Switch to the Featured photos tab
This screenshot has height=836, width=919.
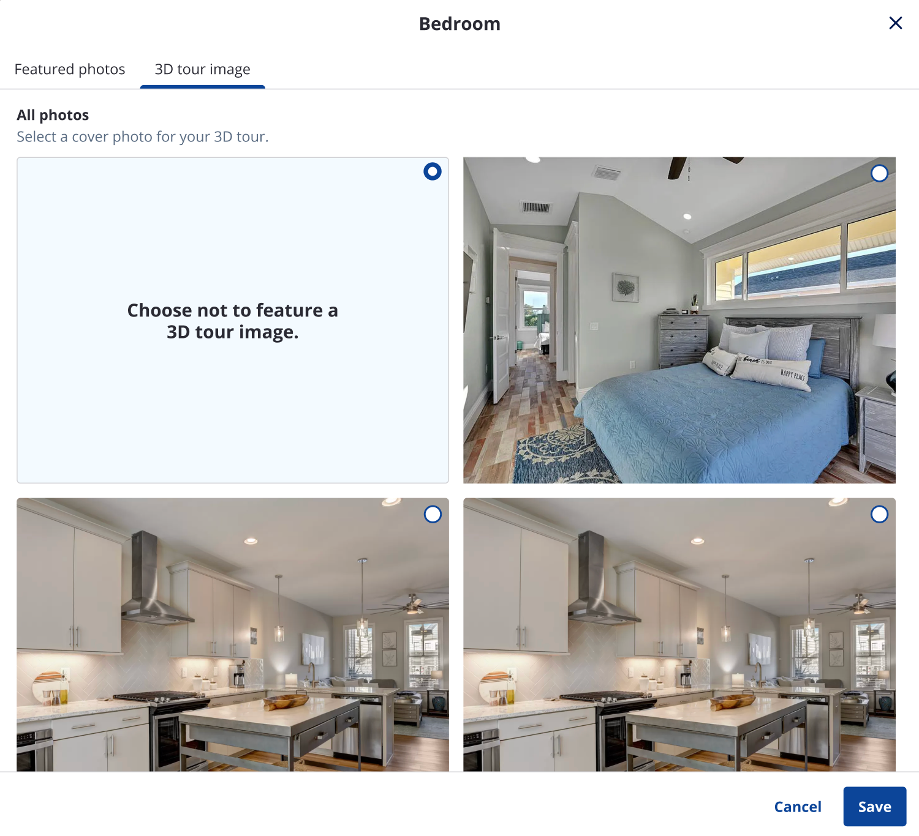coord(70,69)
